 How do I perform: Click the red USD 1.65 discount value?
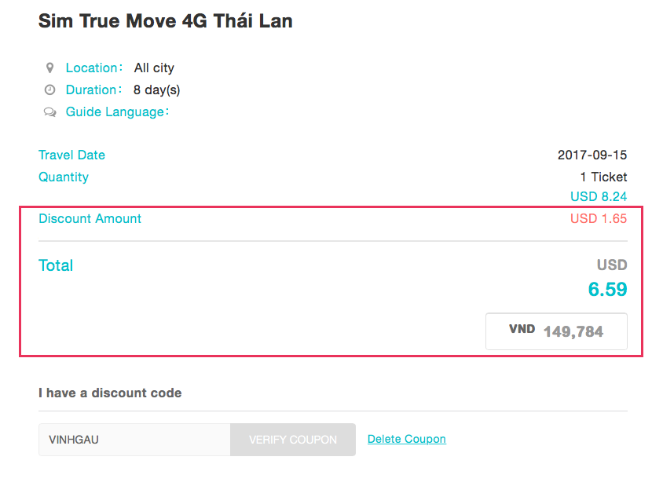(x=599, y=219)
